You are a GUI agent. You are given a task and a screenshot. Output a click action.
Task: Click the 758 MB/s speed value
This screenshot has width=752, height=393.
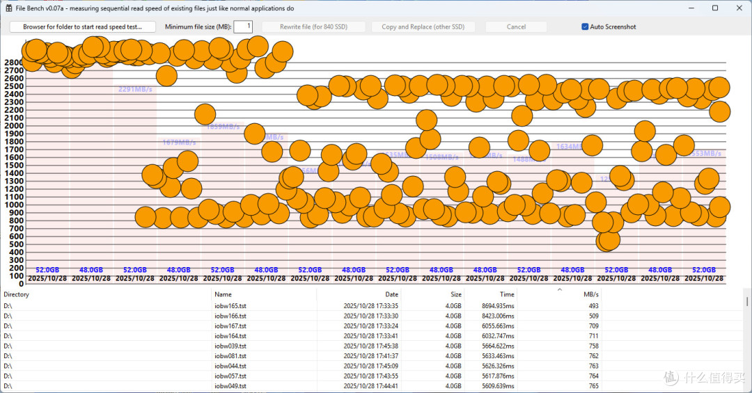point(594,346)
